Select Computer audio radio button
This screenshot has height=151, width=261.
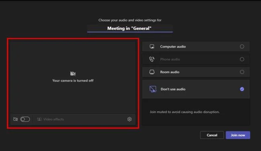coord(242,46)
